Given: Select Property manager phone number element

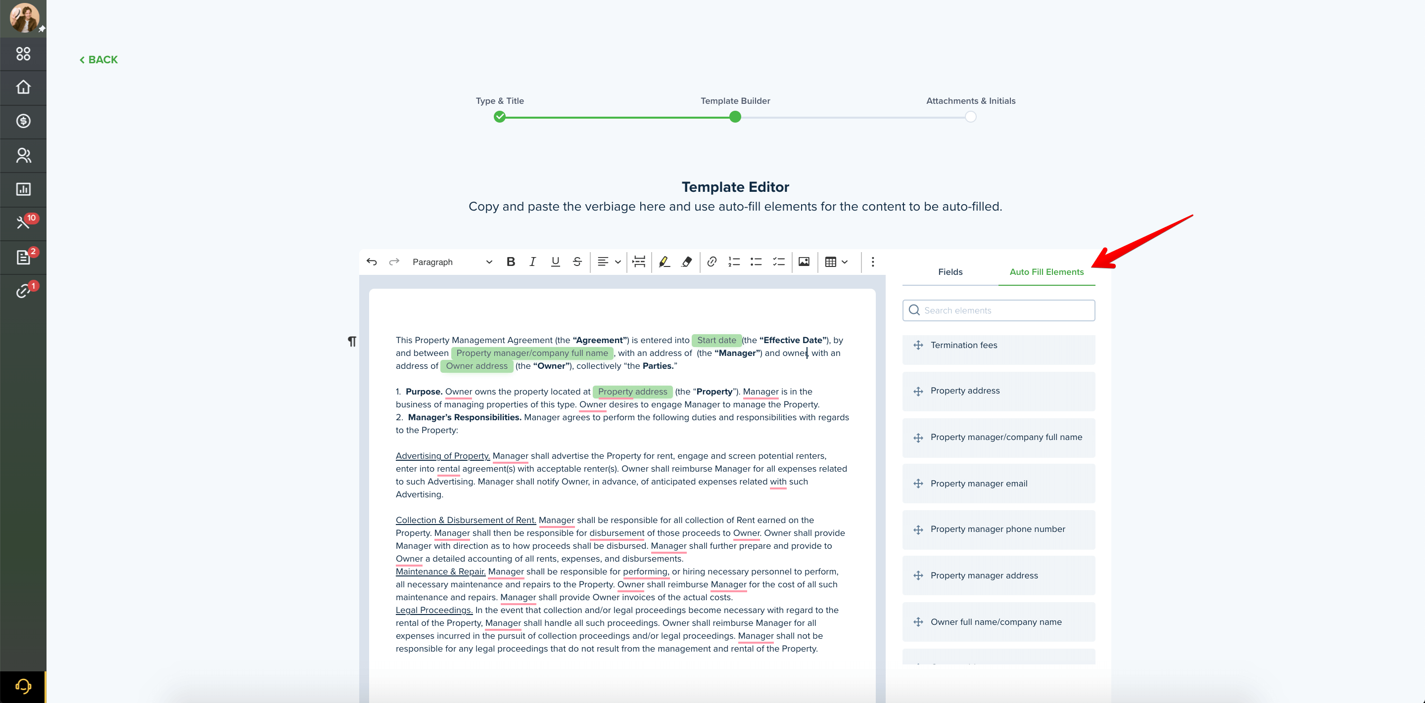Looking at the screenshot, I should pos(998,529).
